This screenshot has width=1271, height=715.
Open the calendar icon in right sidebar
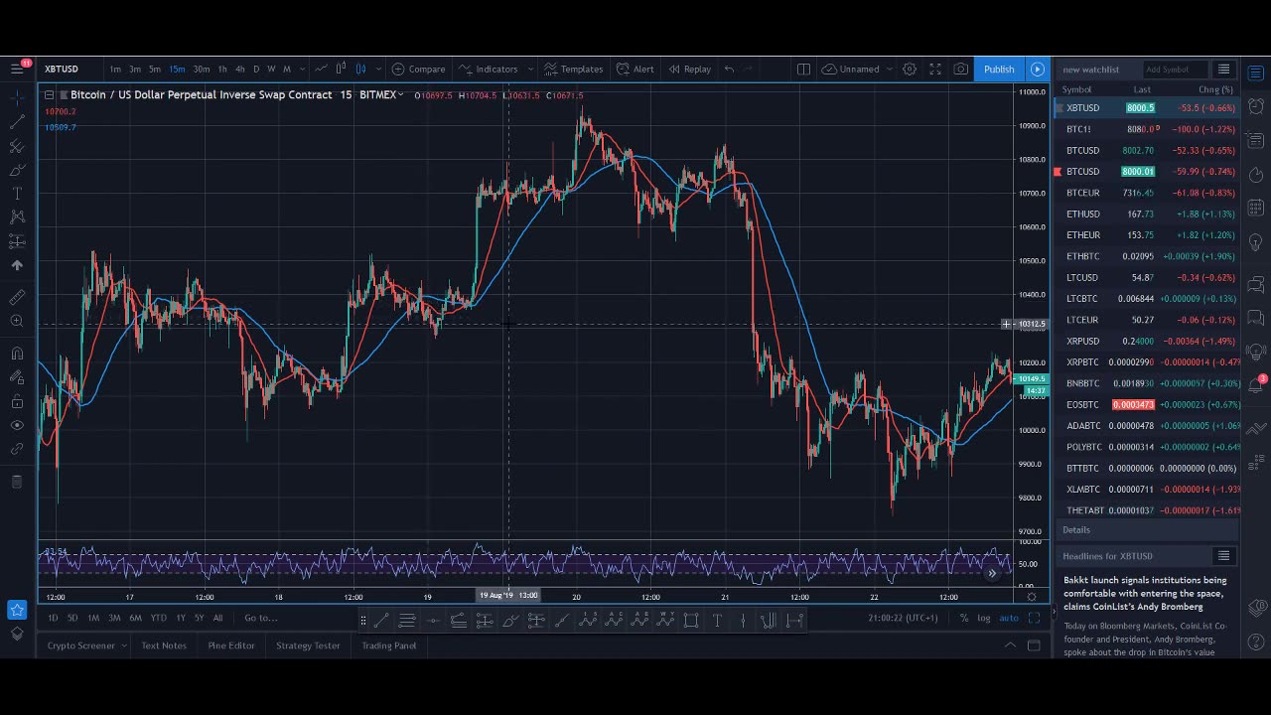1256,208
